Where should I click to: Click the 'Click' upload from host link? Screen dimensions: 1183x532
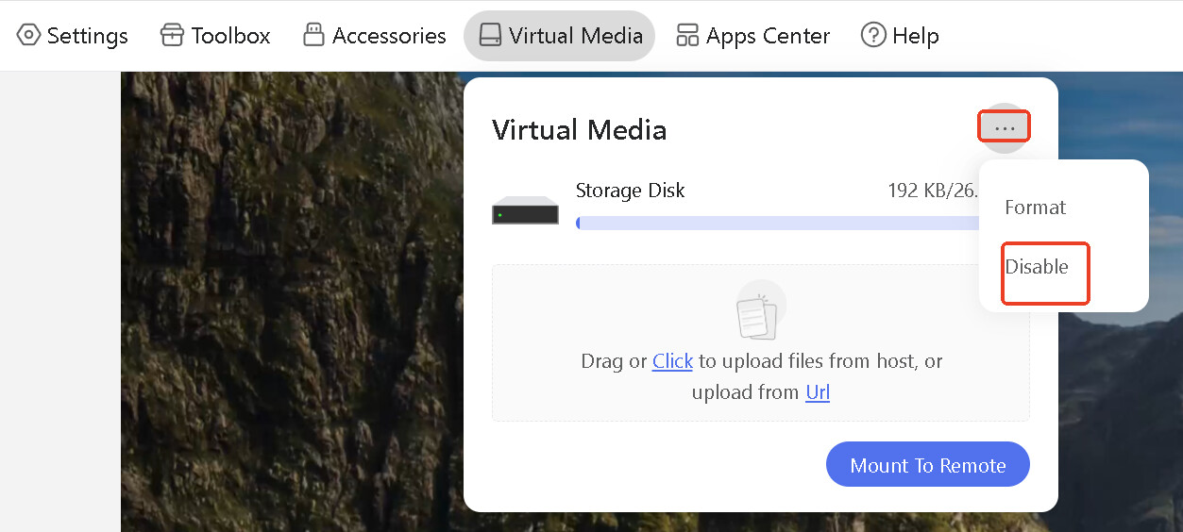[x=672, y=361]
